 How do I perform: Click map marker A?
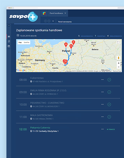click(66, 45)
